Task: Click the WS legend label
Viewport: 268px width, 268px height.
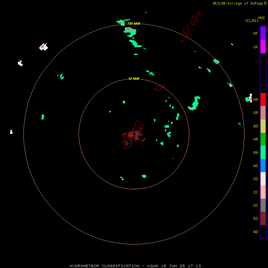Action: [x=255, y=166]
